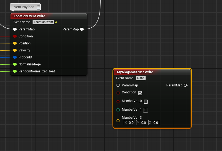The height and width of the screenshot is (151, 222).
Task: Reset the LocationEvent name with yellow arrow
Action: point(56,22)
